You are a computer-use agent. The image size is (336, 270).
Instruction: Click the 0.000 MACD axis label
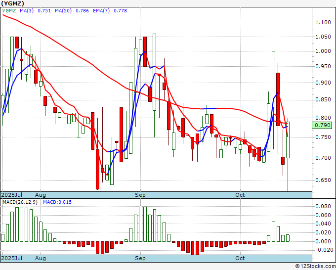point(323,241)
